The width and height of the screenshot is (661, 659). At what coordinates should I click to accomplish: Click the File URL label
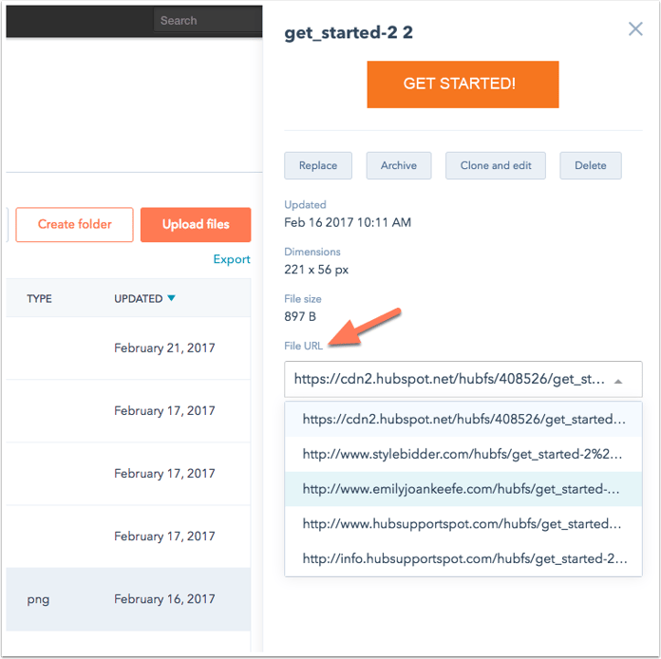(303, 346)
